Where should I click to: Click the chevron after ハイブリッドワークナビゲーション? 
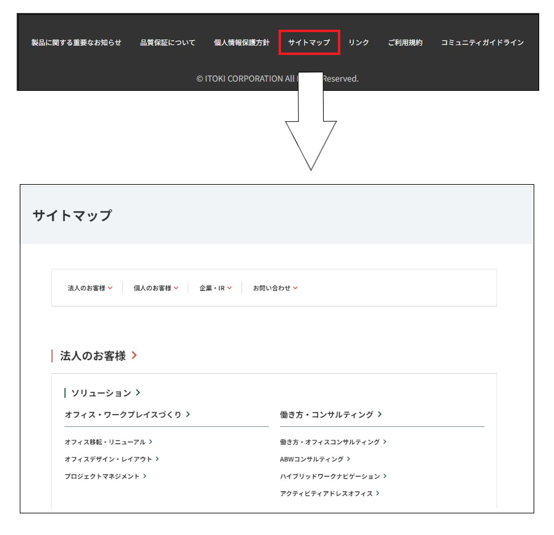pos(385,476)
